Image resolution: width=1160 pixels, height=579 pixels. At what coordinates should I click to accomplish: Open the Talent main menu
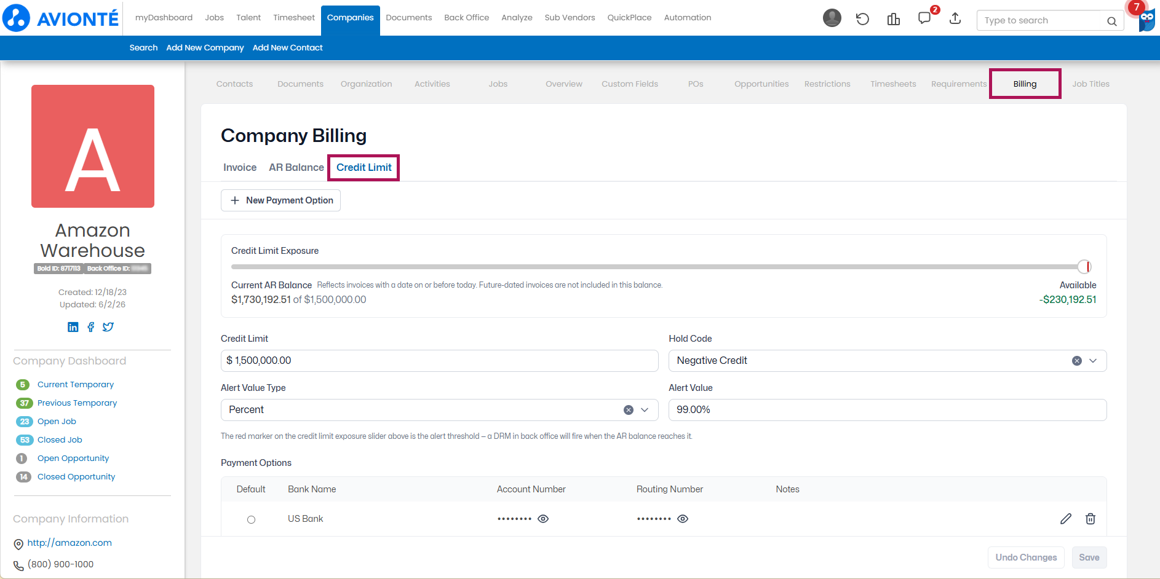248,17
